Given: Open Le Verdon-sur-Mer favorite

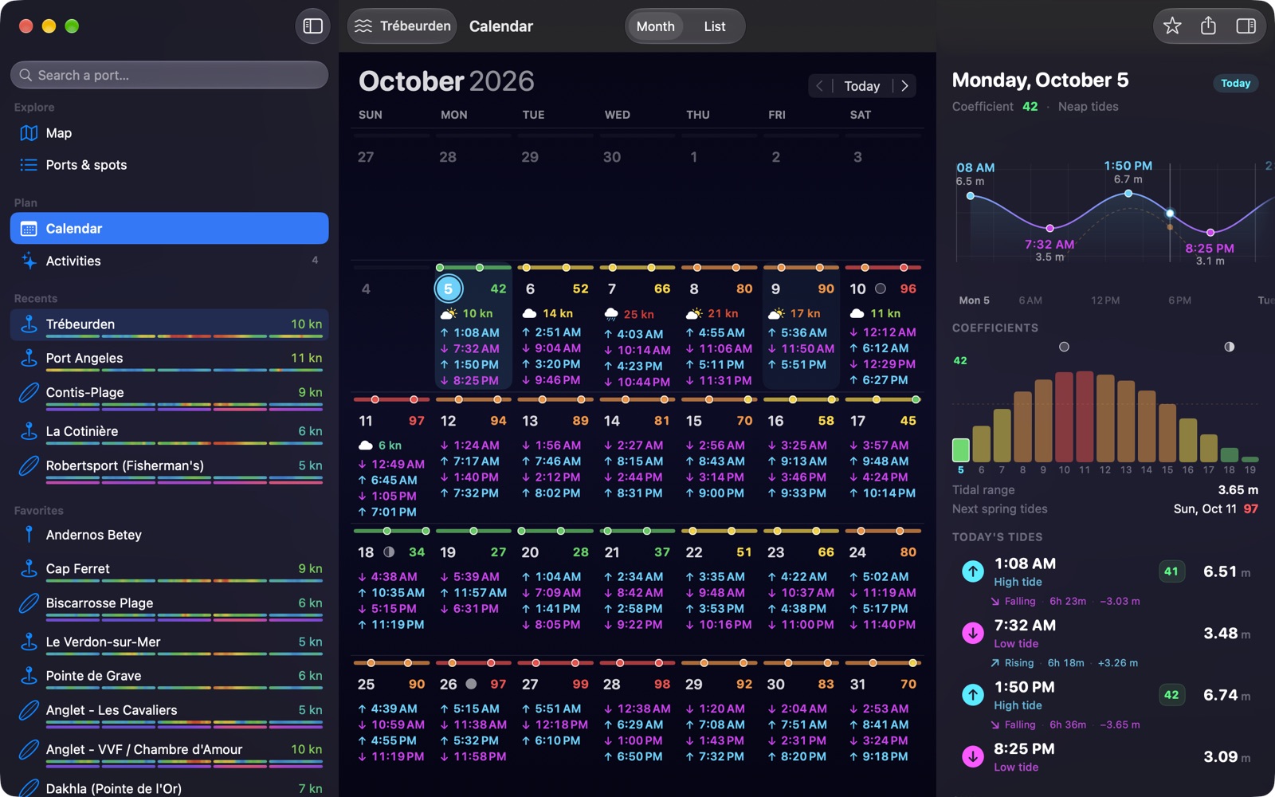Looking at the screenshot, I should [x=170, y=643].
